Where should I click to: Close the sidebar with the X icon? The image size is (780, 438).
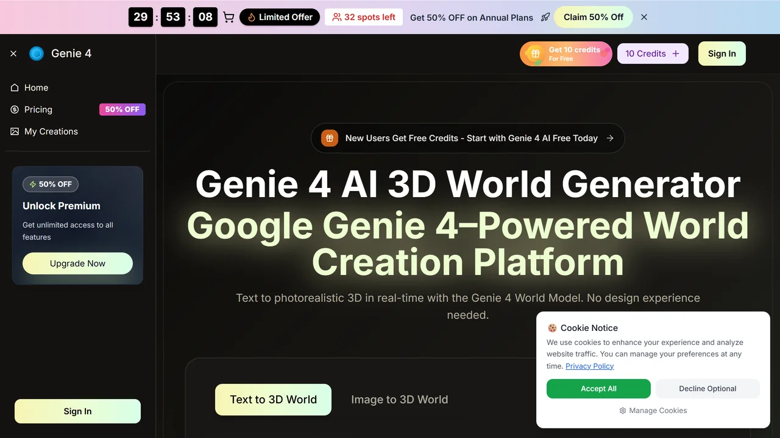point(13,54)
